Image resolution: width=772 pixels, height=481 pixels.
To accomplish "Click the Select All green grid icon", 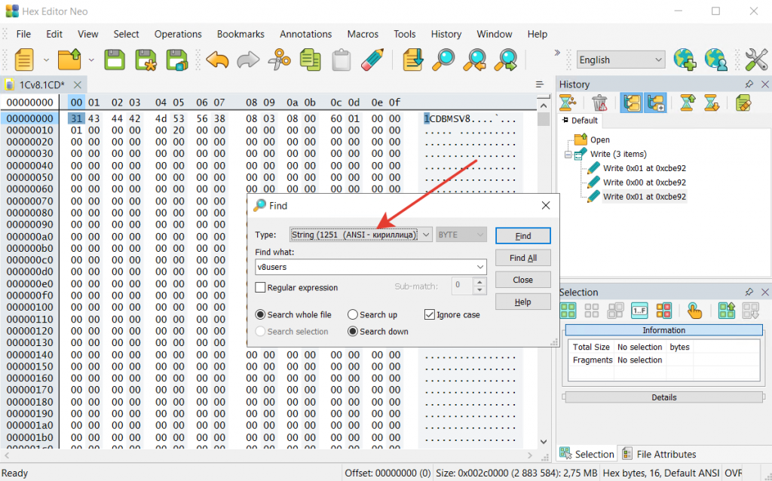I will (x=568, y=311).
